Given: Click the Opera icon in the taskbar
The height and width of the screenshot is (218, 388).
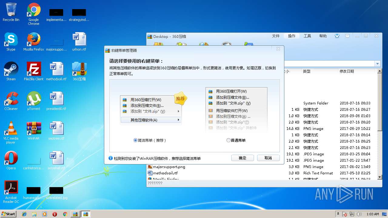Looking at the screenshot, I should coord(55,214).
